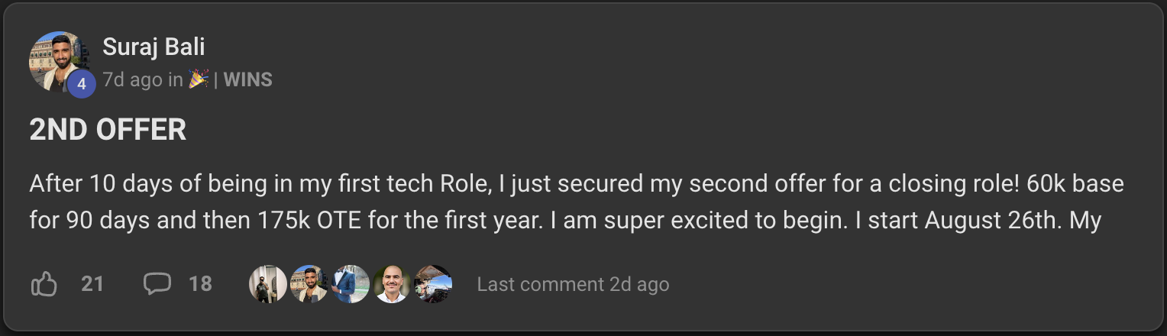Open the airplane cockpit commenter avatar

pos(433,285)
